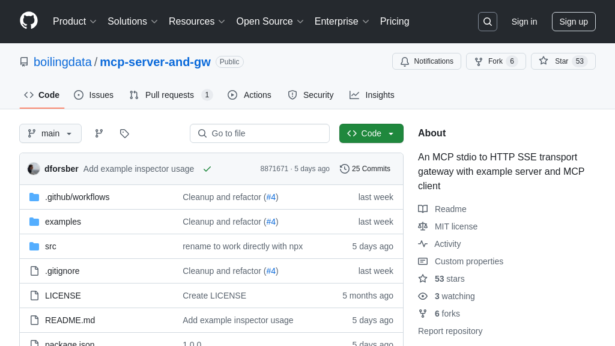Click dforsber's avatar thumbnail
615x346 pixels.
tap(34, 169)
